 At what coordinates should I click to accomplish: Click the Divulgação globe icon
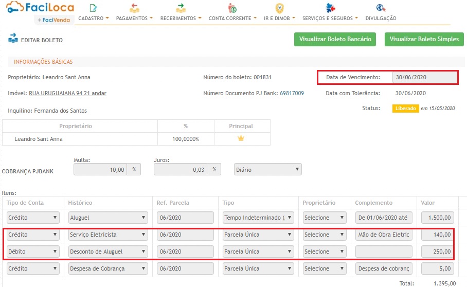click(381, 8)
